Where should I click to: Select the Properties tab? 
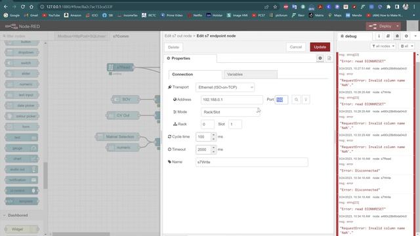[190, 58]
